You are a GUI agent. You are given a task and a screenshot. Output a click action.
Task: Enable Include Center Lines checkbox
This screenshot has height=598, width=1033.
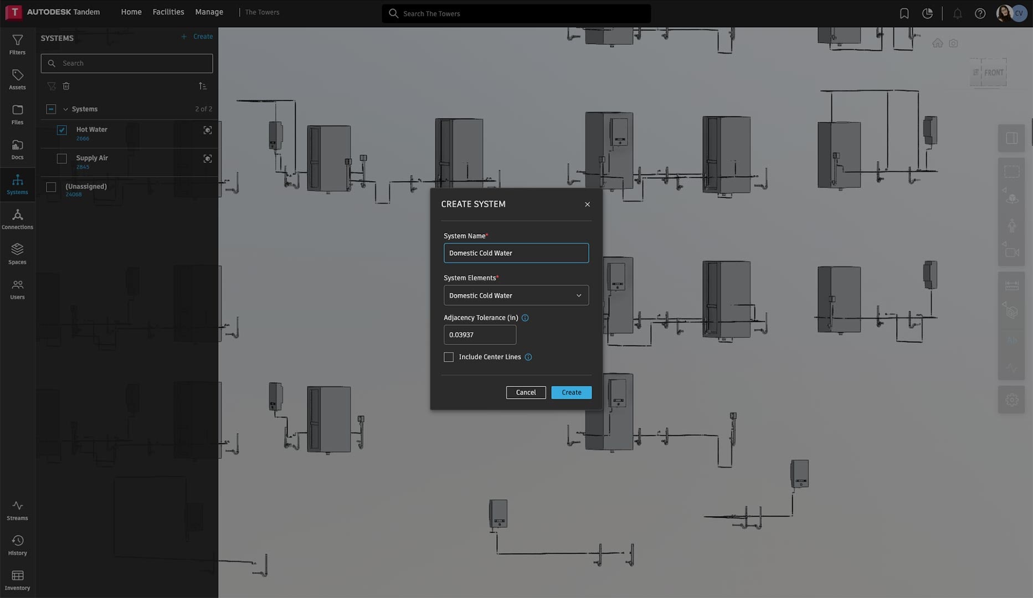(x=449, y=357)
